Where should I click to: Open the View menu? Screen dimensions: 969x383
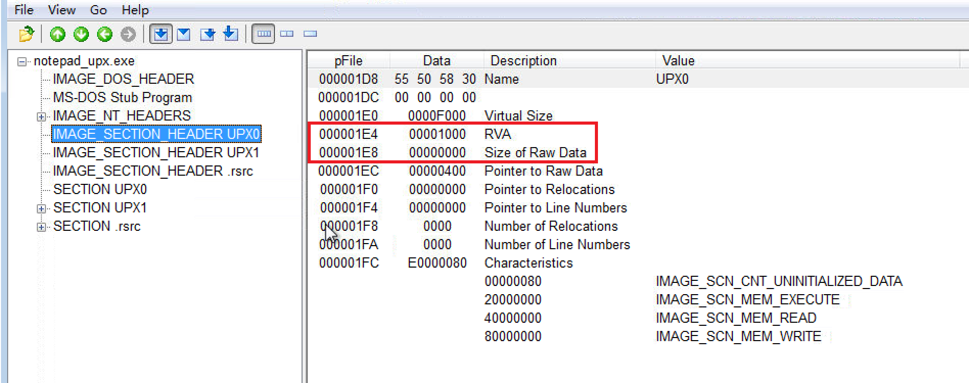click(x=61, y=10)
